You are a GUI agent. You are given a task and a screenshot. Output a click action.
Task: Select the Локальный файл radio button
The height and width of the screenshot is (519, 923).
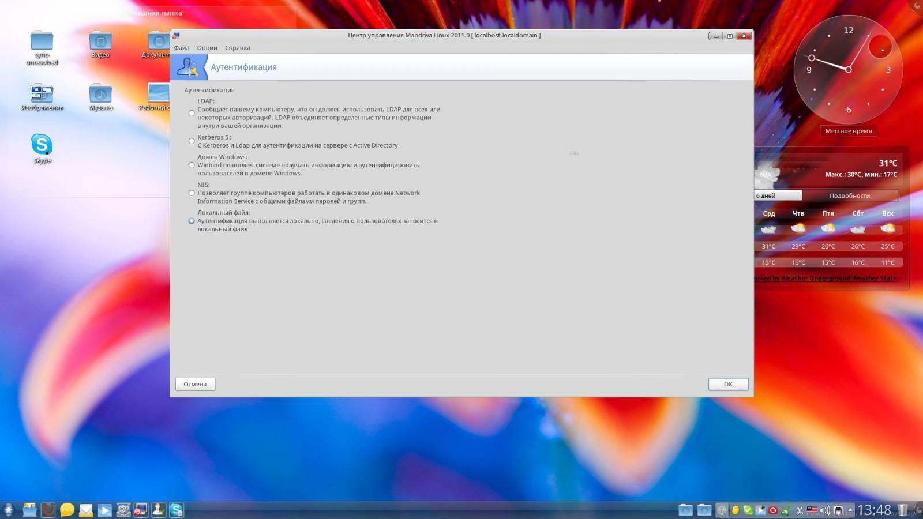coord(192,221)
